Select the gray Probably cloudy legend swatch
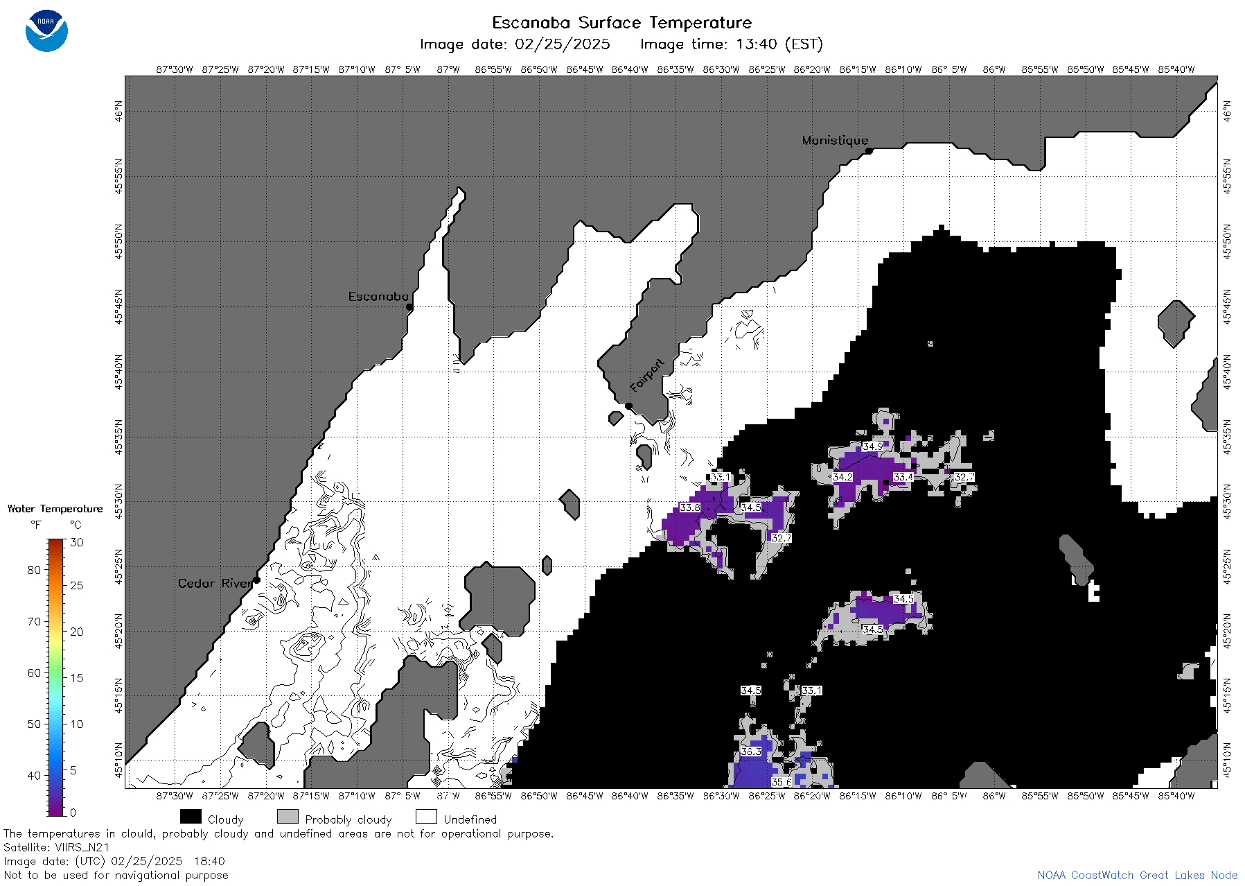The image size is (1245, 886). point(288,817)
